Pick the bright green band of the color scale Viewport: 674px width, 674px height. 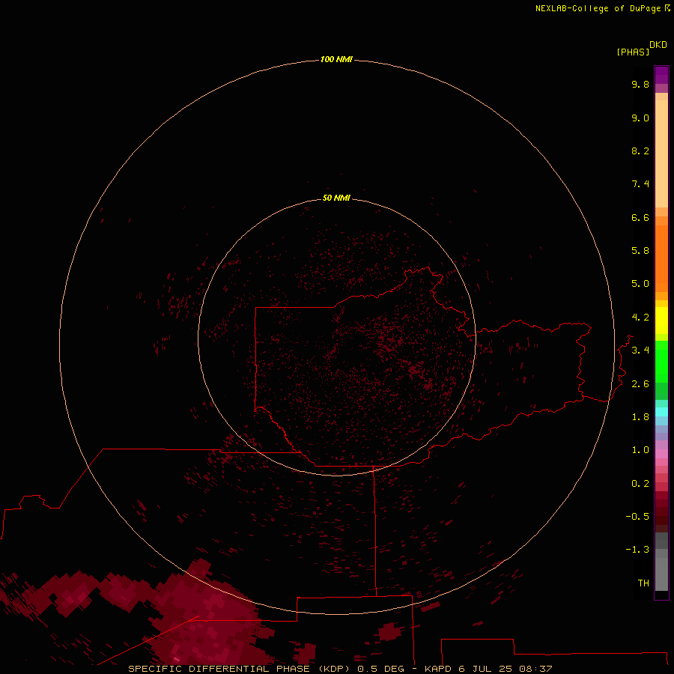point(661,362)
